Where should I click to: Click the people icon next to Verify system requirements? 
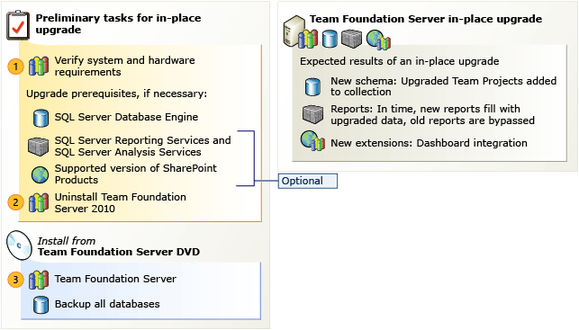point(39,66)
